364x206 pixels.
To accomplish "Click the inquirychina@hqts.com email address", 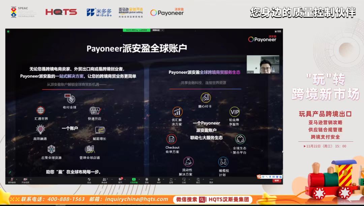I will tap(136, 199).
